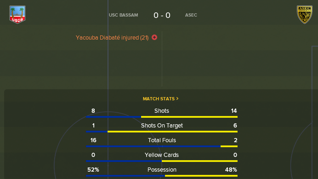Click the Shots stat label

click(x=162, y=111)
